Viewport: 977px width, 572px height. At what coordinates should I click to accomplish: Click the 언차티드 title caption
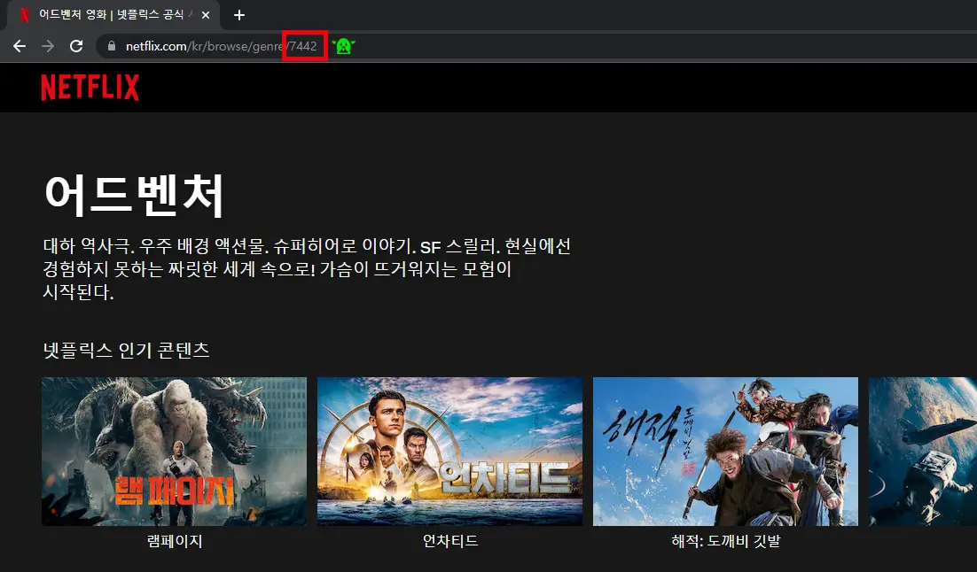449,541
